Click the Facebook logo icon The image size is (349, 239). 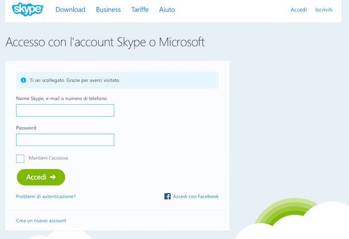point(168,196)
